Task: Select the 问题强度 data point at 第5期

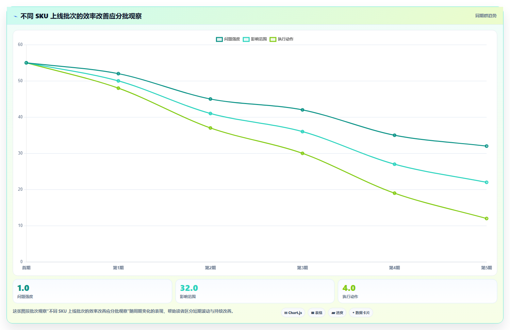Action: 486,146
